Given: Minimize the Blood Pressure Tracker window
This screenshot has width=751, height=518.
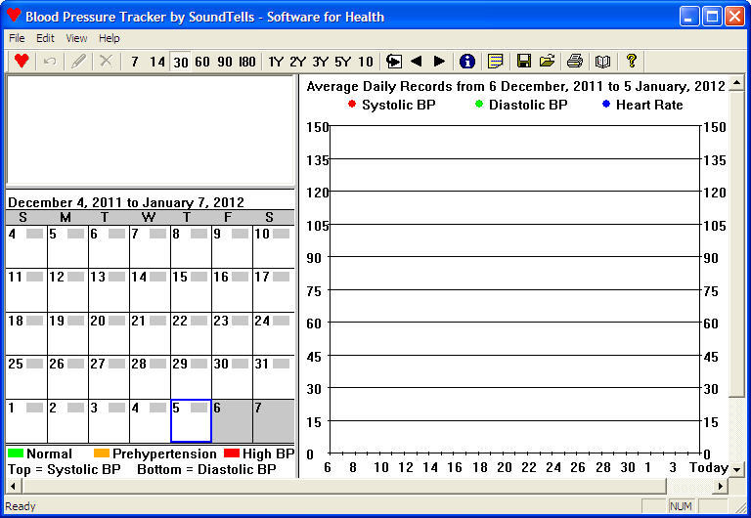Looking at the screenshot, I should click(x=688, y=17).
